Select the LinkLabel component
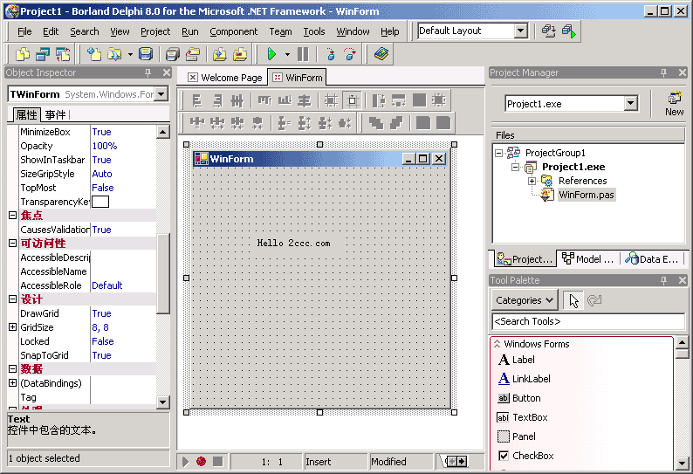 point(525,379)
